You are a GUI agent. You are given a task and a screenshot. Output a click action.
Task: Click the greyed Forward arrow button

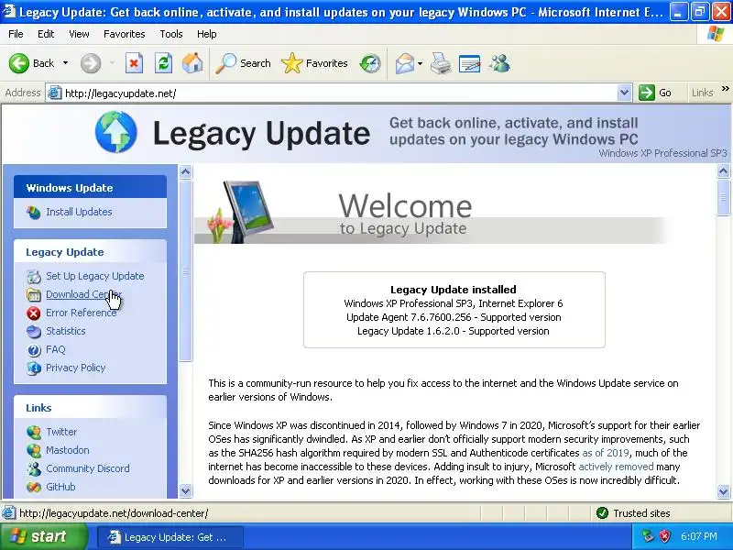point(91,63)
